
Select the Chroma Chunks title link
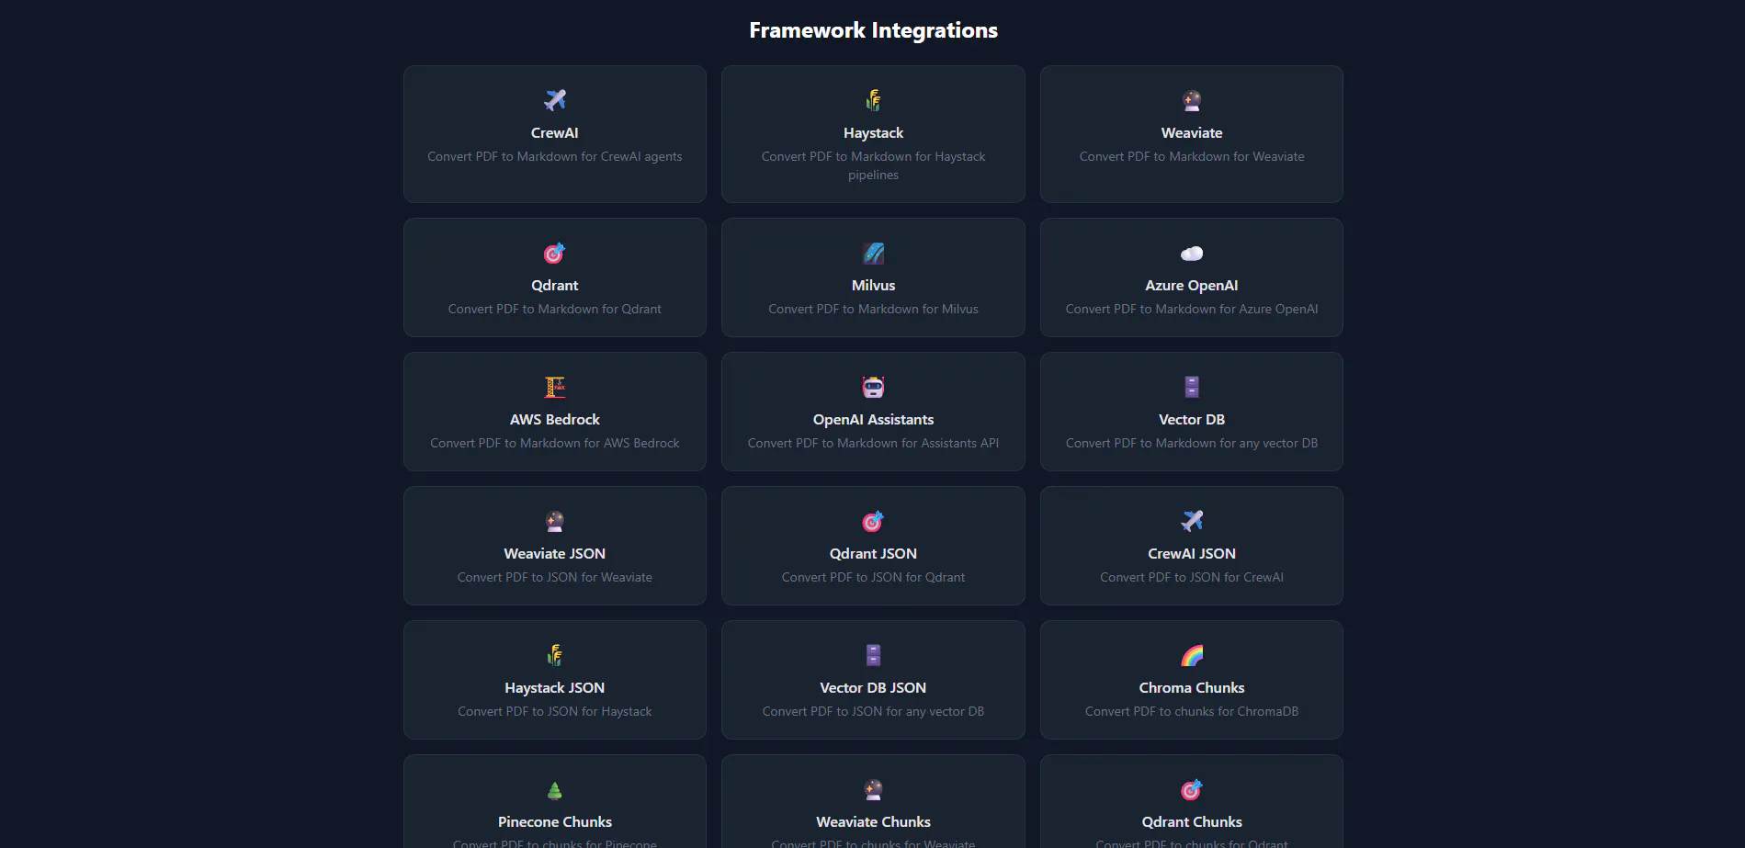pos(1192,688)
